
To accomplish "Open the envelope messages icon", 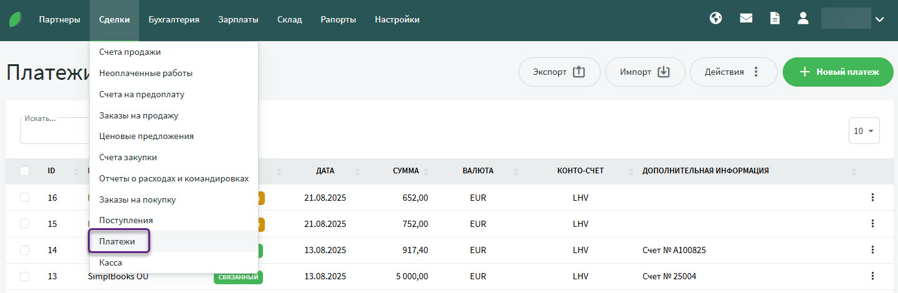I will (x=746, y=19).
